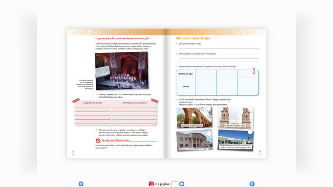
Task: Click the numbering circle on the Palacio de Justicia photo
Action: [x=209, y=133]
